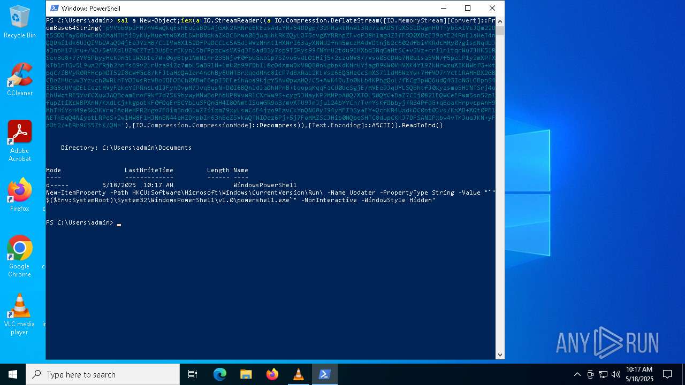Open the Google Chrome desktop shortcut
The width and height of the screenshot is (685, 385).
click(x=19, y=257)
